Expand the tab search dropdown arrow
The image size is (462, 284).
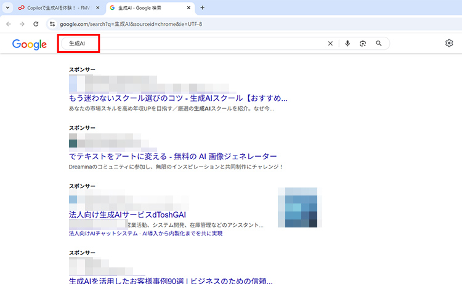[7, 8]
